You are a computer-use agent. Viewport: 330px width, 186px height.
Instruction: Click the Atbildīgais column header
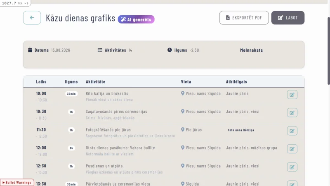[236, 81]
